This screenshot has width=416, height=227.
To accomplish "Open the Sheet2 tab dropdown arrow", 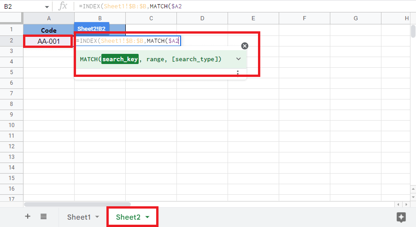I will pos(147,217).
